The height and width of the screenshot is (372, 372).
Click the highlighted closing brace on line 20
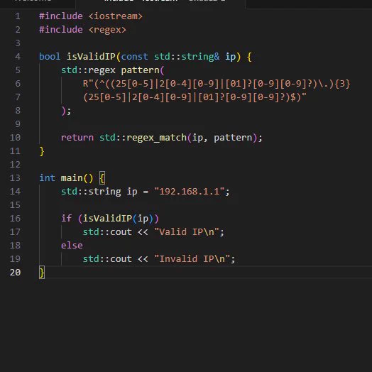[x=42, y=273]
